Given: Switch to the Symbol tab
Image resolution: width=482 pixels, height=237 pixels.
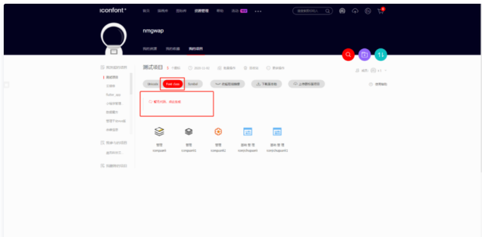Looking at the screenshot, I should (x=193, y=84).
